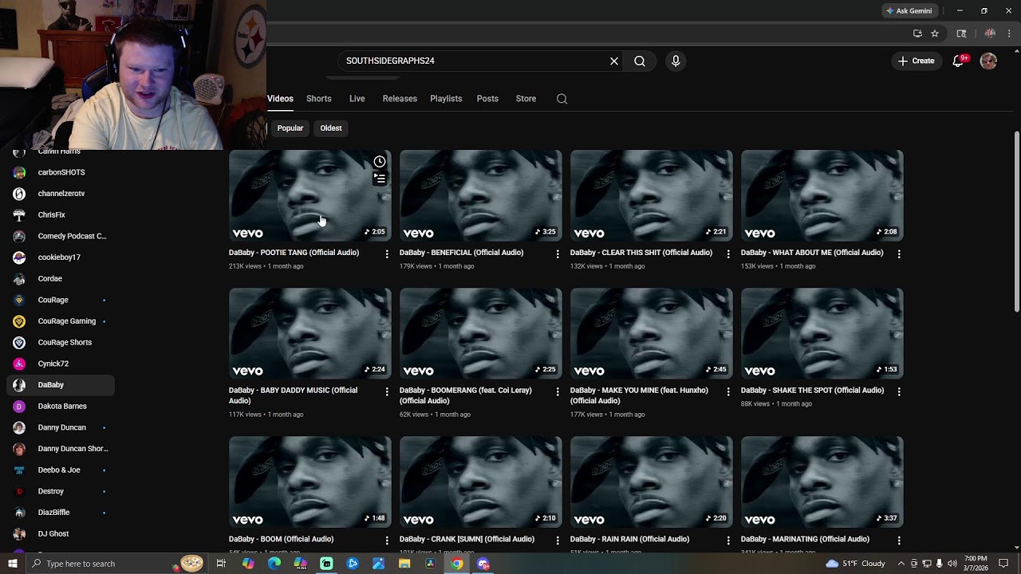Open DaVinci Resolve from taskbar

[x=430, y=564]
